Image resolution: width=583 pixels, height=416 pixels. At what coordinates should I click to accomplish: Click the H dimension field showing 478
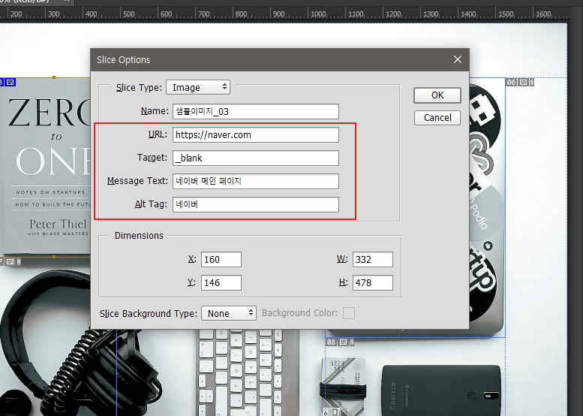[373, 283]
